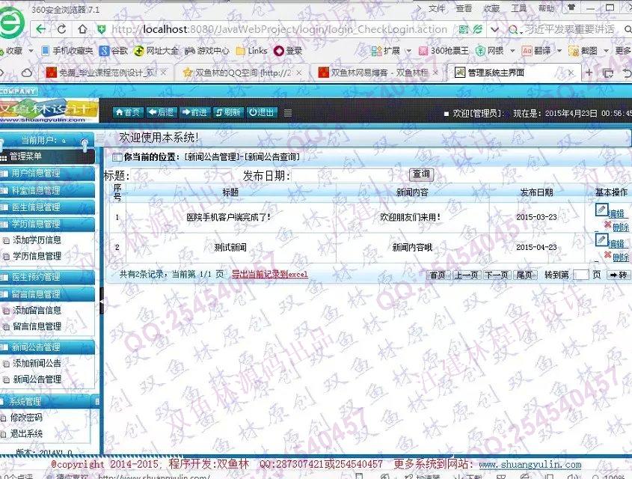Open the 网址大全 bookmark
Screen dimensions: 632x479
click(x=156, y=51)
